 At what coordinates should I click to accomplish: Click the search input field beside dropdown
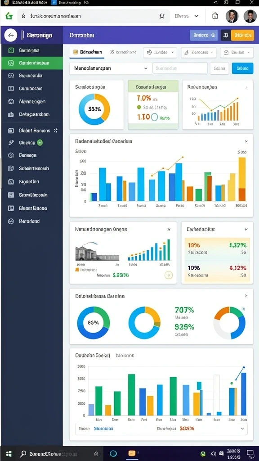(x=180, y=68)
